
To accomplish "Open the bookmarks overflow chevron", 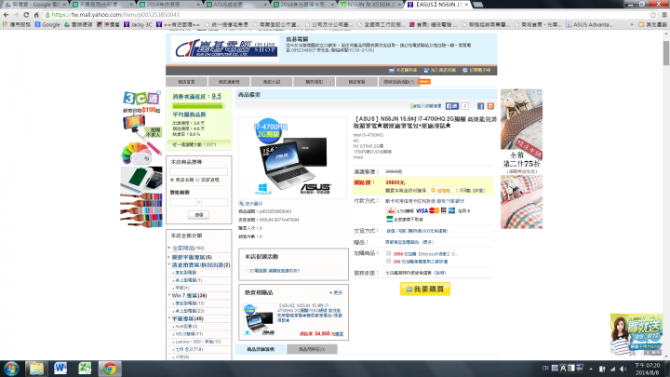I will [632, 25].
